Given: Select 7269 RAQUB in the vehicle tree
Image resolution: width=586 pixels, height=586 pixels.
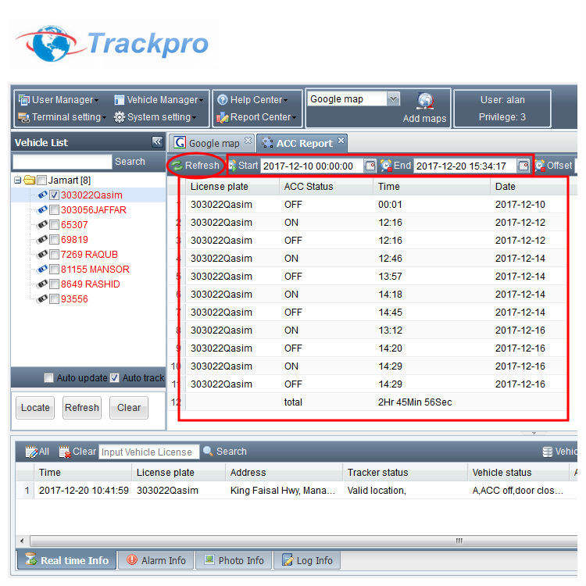Looking at the screenshot, I should (89, 255).
